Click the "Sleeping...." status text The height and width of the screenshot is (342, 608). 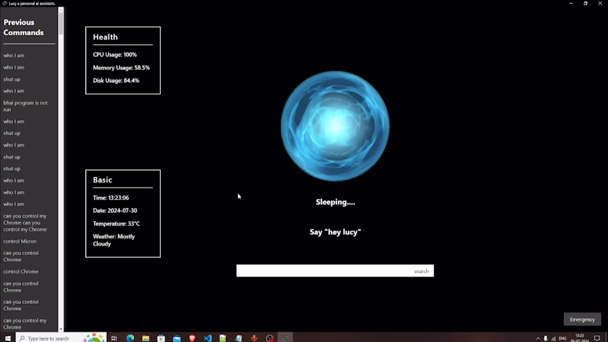[336, 202]
